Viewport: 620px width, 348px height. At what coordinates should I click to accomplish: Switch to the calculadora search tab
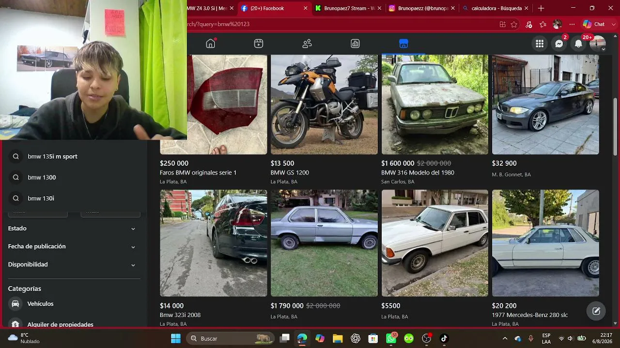496,8
